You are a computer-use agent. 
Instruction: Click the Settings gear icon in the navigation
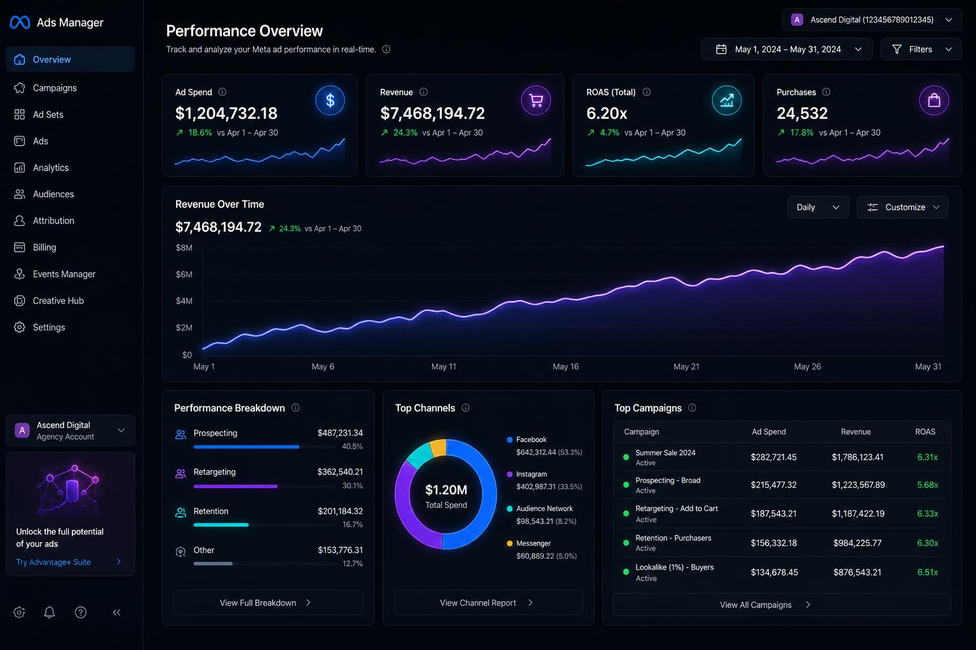(x=20, y=328)
